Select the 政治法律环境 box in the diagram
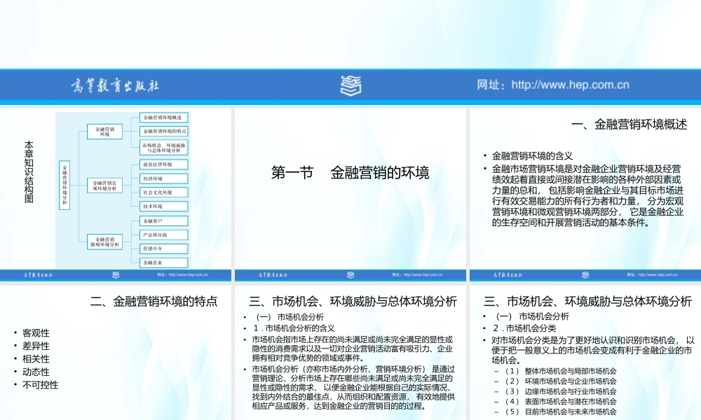This screenshot has width=701, height=420. point(163,164)
